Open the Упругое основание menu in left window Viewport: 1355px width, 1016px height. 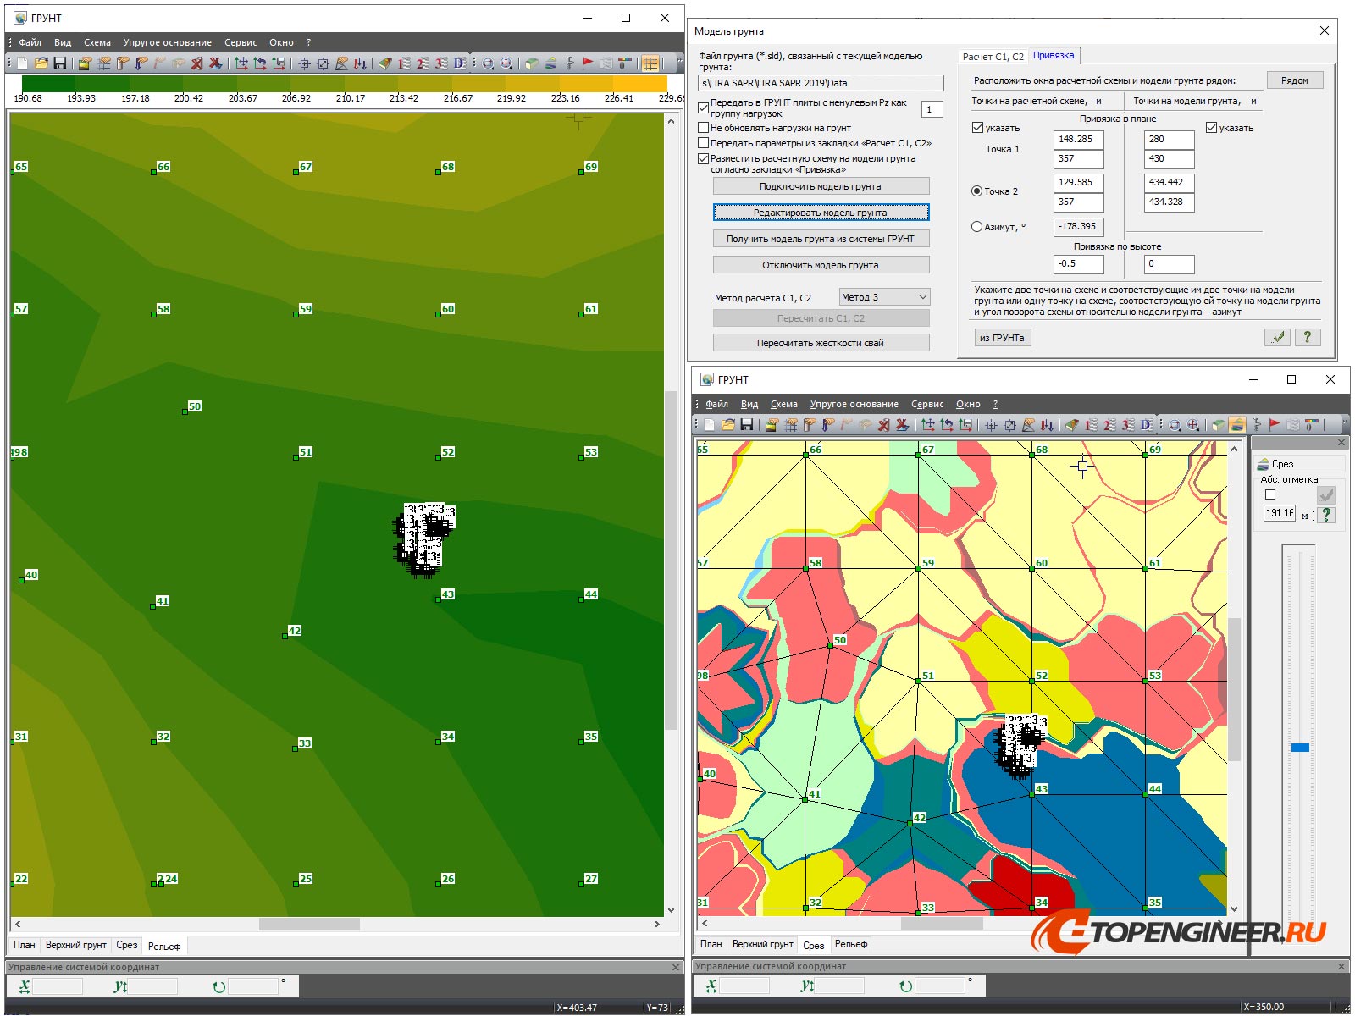167,42
